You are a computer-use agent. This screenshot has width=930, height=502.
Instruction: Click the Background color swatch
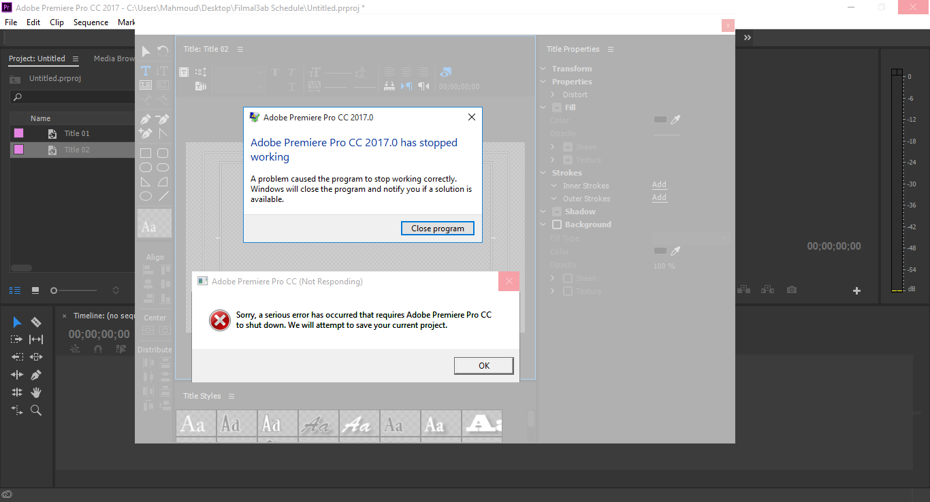click(660, 251)
